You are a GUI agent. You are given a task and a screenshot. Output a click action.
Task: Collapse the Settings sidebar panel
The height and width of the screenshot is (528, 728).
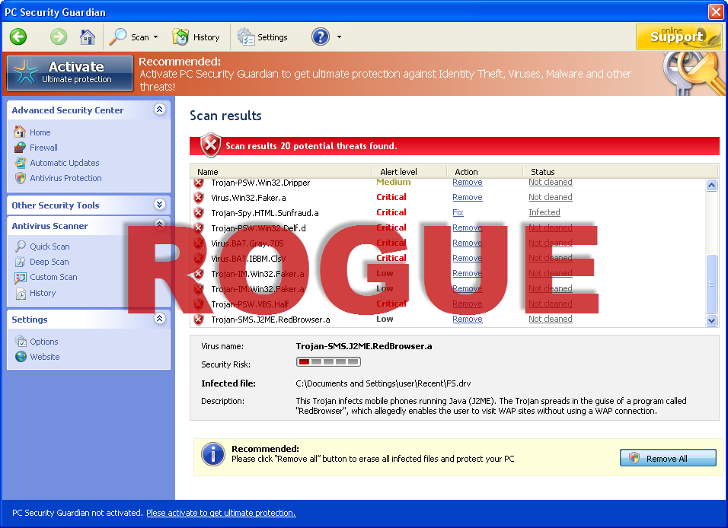point(160,318)
